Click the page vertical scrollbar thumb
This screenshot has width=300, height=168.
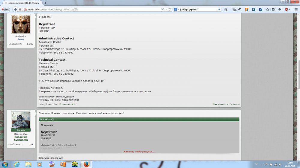[x=298, y=74]
